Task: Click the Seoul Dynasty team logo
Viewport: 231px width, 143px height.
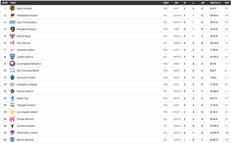Action: (x=12, y=8)
